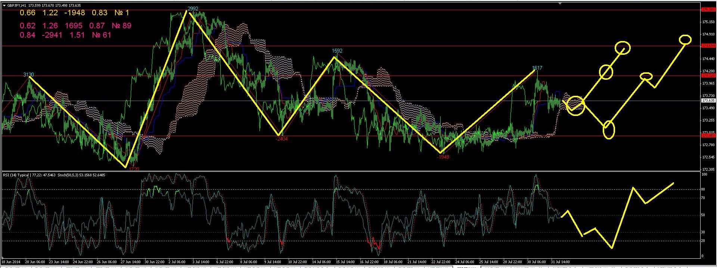717x268 pixels.
Task: Click the GBPJPY,H1 chart dropdown arrow
Action: click(x=4, y=6)
